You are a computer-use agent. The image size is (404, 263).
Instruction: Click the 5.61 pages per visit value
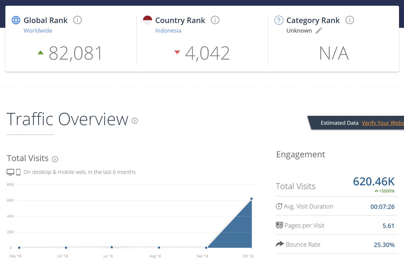pos(389,226)
